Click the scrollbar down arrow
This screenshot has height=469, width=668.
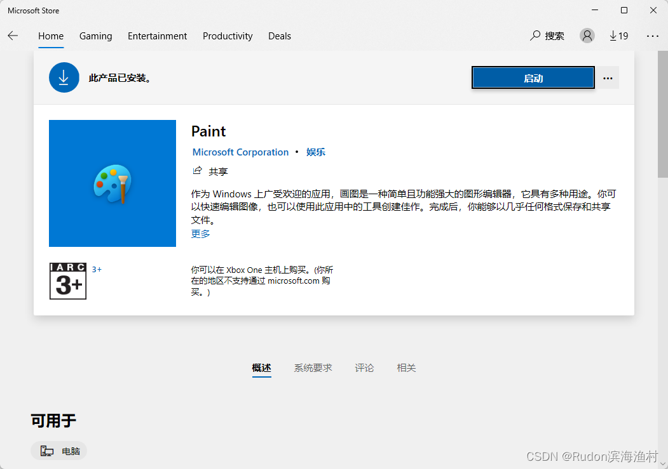coord(663,464)
